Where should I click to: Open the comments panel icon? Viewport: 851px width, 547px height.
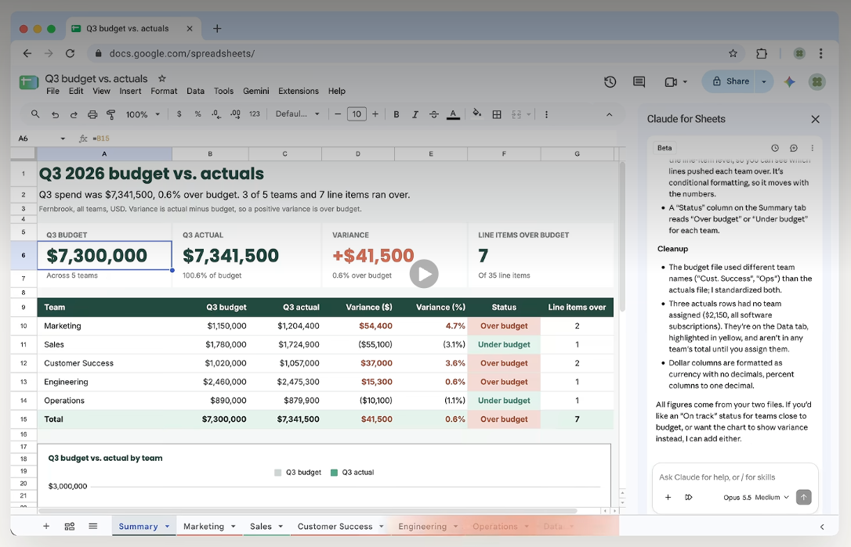coord(639,81)
